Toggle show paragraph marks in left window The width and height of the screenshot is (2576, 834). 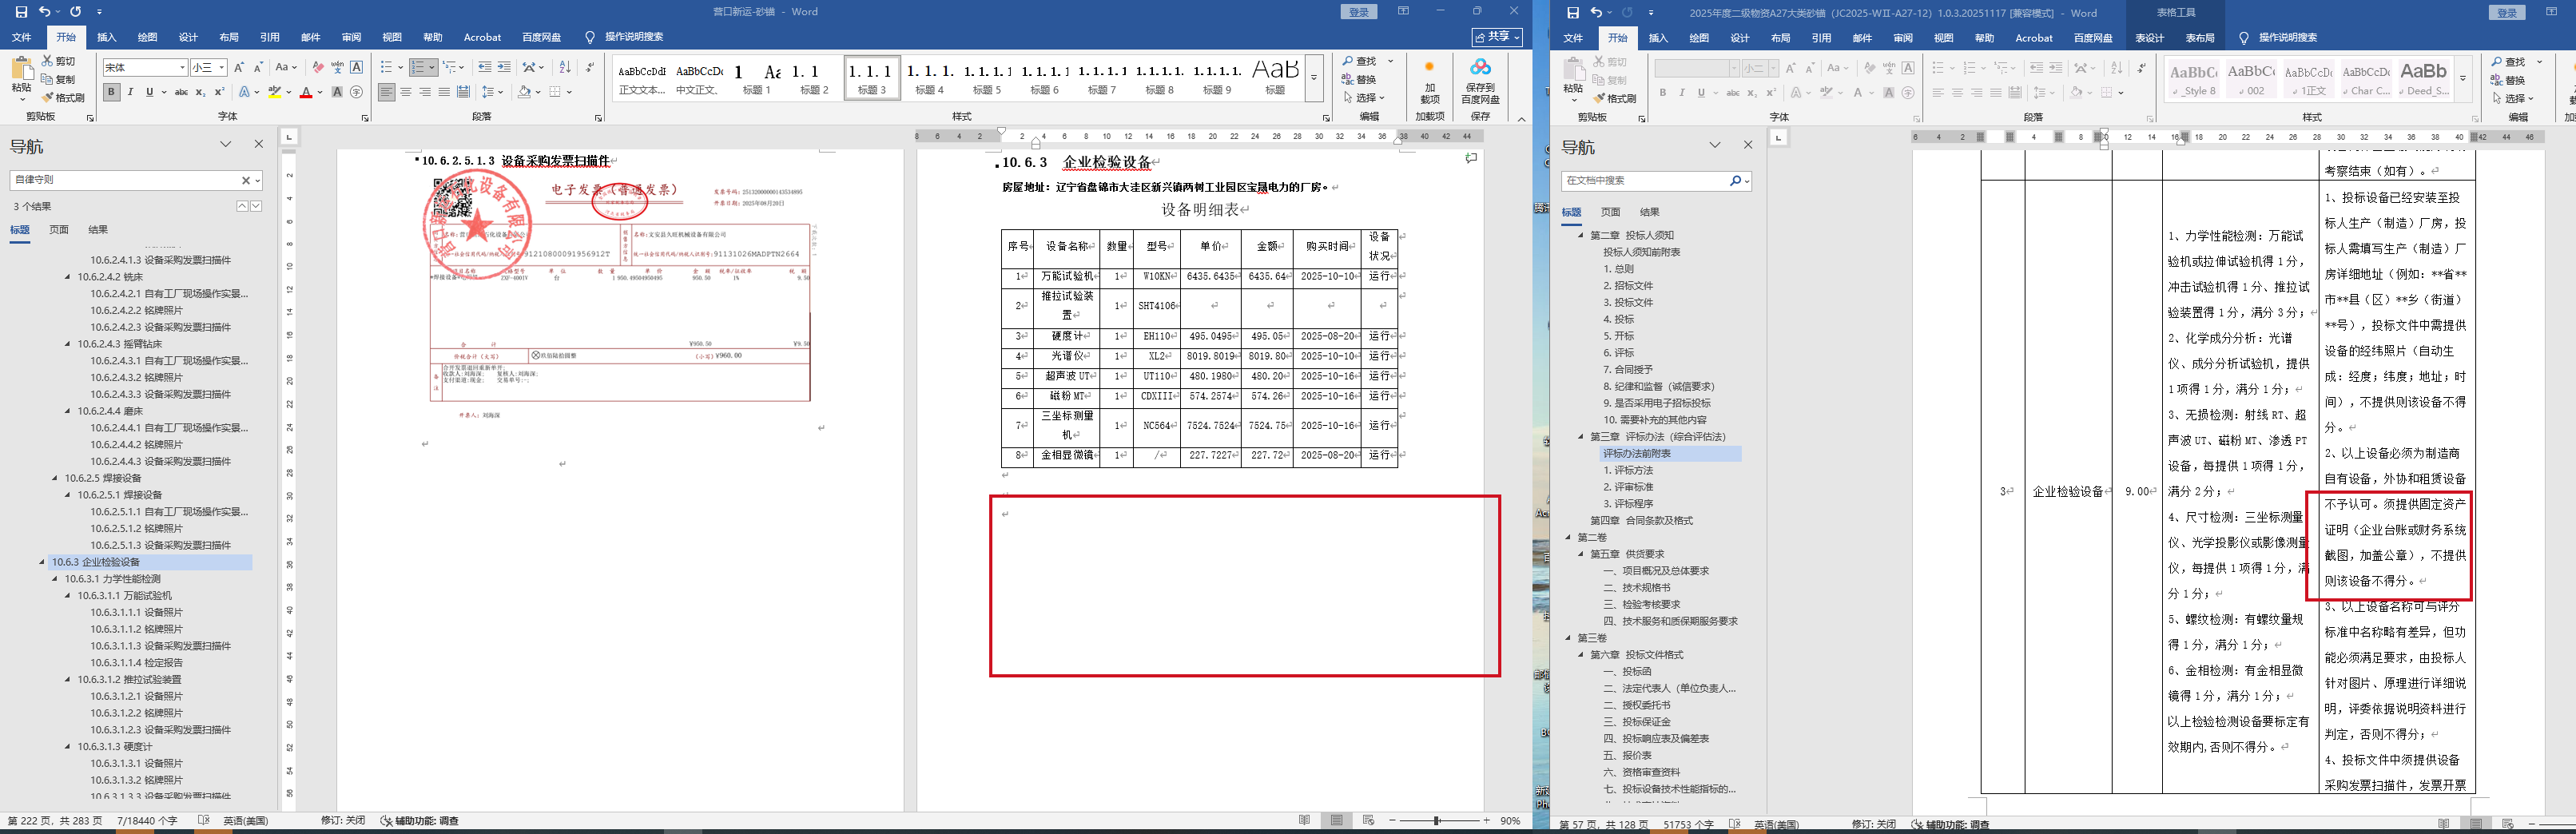tap(590, 67)
